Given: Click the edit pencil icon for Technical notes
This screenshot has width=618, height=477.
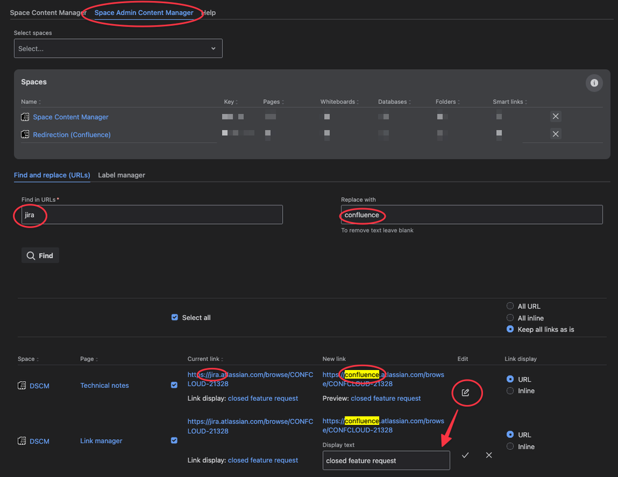Looking at the screenshot, I should click(465, 393).
